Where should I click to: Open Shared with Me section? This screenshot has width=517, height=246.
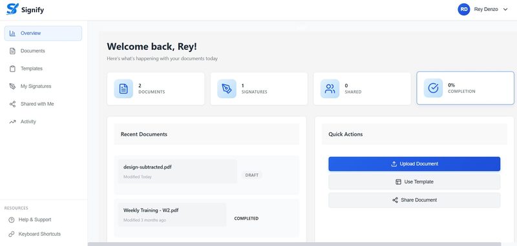tap(43, 104)
